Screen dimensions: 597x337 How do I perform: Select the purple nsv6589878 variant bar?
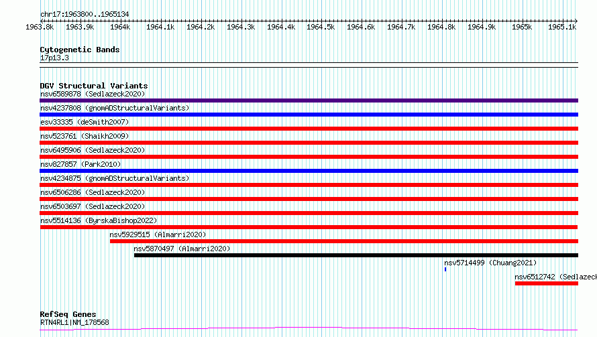(x=309, y=100)
